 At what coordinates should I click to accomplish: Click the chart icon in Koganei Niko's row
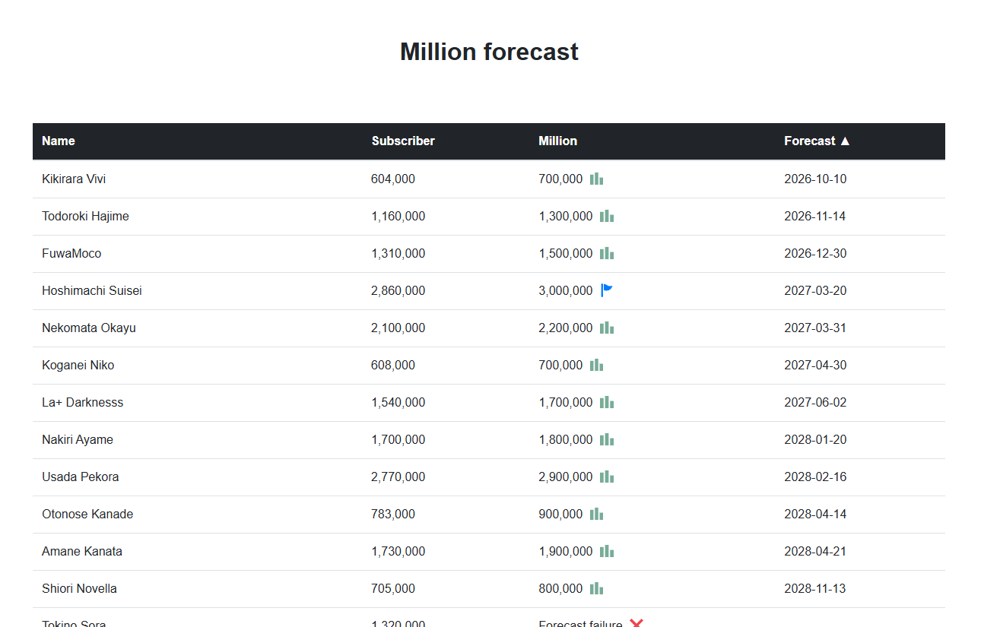click(597, 366)
